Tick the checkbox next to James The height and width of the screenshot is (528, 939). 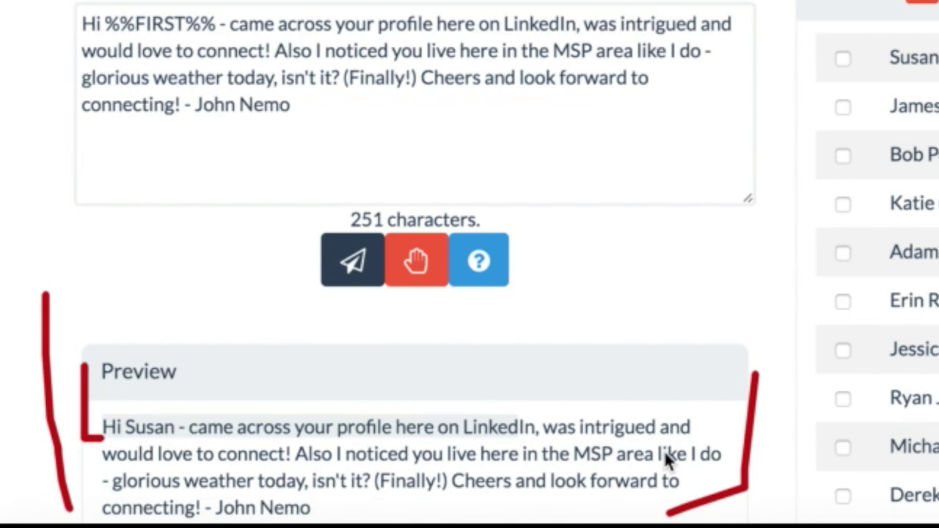[843, 107]
